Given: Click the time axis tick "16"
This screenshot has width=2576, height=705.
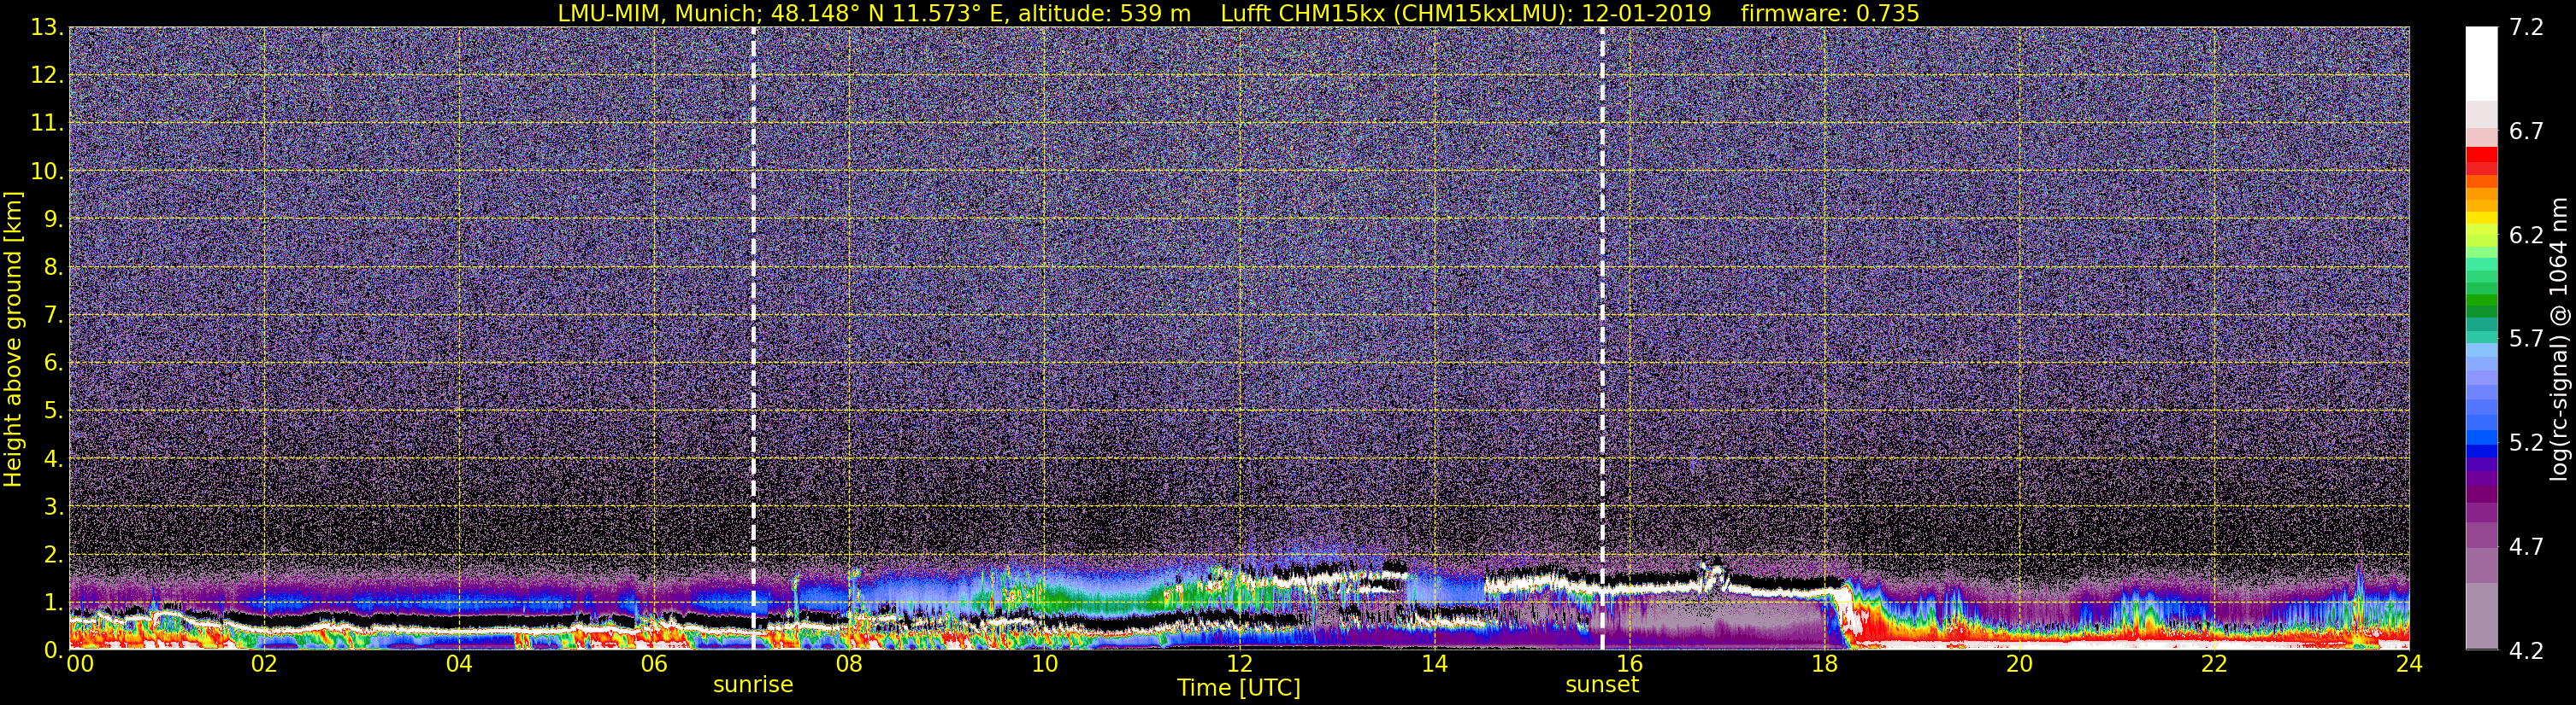Looking at the screenshot, I should pos(1629,665).
